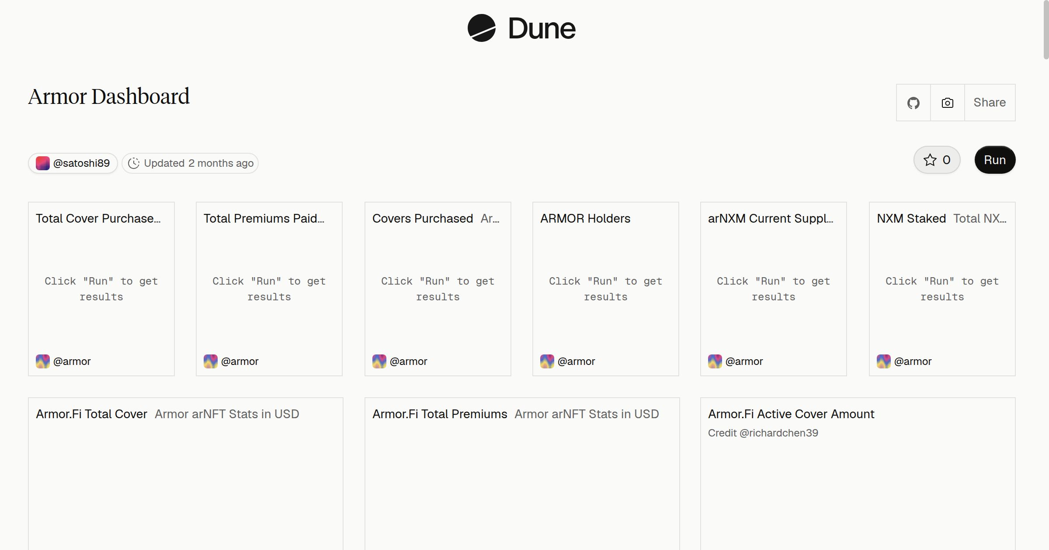Image resolution: width=1049 pixels, height=550 pixels.
Task: Click the camera screenshot icon
Action: click(x=948, y=103)
